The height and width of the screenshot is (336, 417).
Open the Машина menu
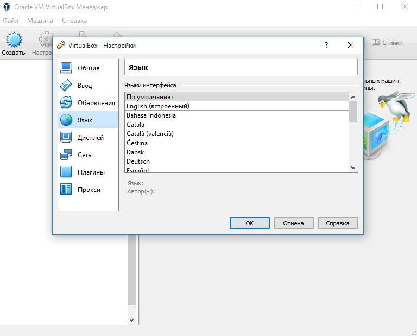pyautogui.click(x=40, y=21)
